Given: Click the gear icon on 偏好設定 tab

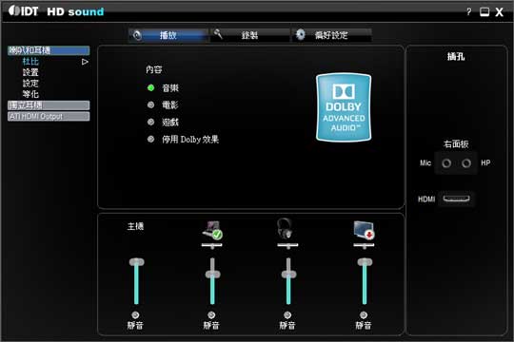Looking at the screenshot, I should click(x=300, y=35).
